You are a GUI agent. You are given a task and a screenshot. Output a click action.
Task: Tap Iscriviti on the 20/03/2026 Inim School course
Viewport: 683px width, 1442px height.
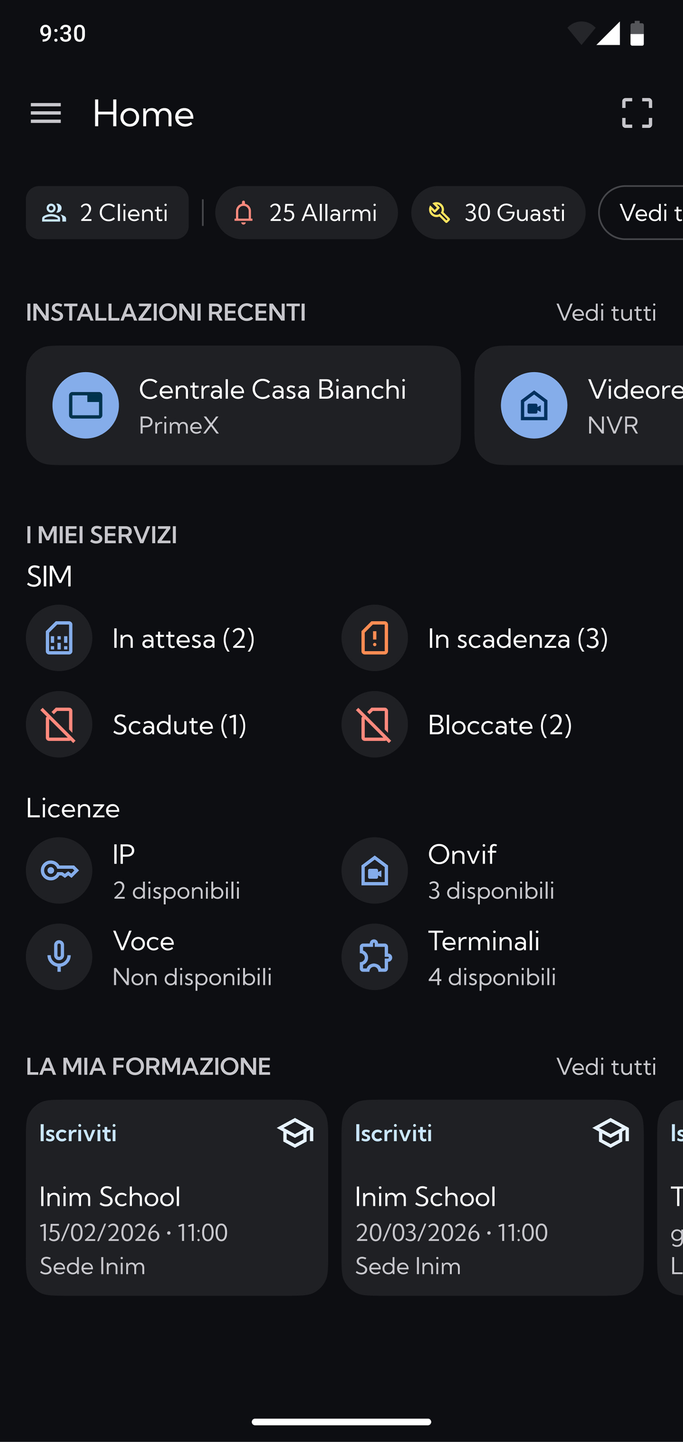tap(394, 1134)
